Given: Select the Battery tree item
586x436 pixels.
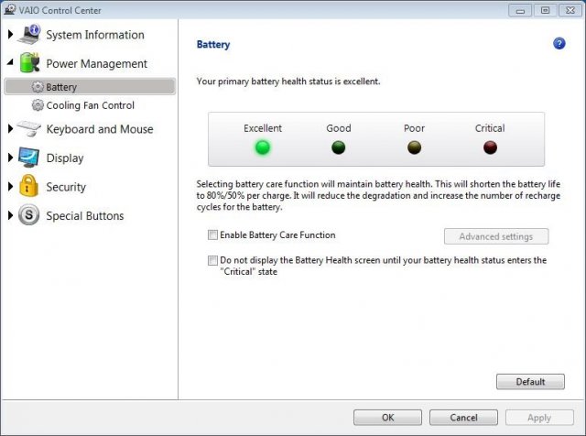Looking at the screenshot, I should tap(90, 87).
